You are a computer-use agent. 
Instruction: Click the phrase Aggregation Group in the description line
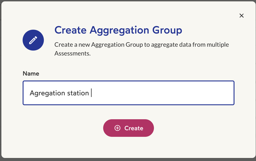[x=117, y=45]
